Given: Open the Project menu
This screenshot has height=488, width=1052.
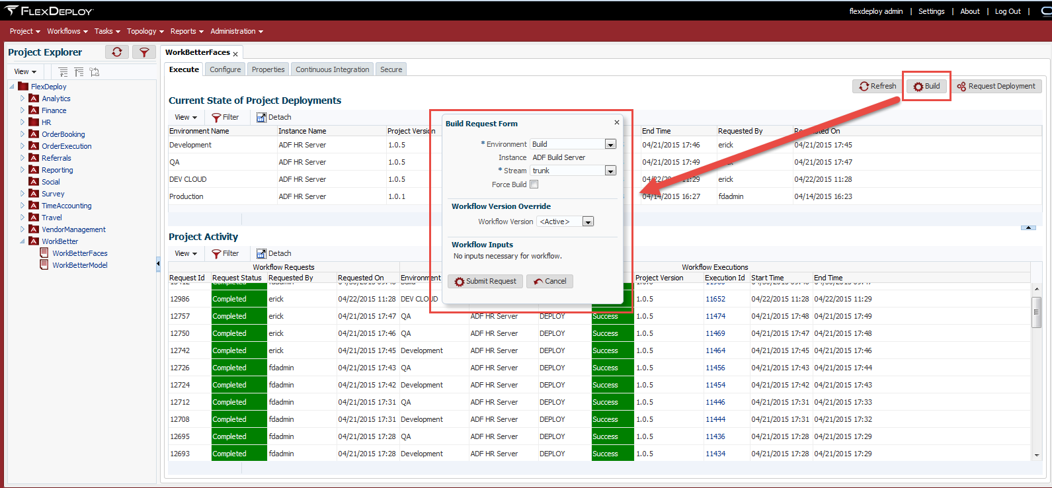Looking at the screenshot, I should (x=25, y=31).
